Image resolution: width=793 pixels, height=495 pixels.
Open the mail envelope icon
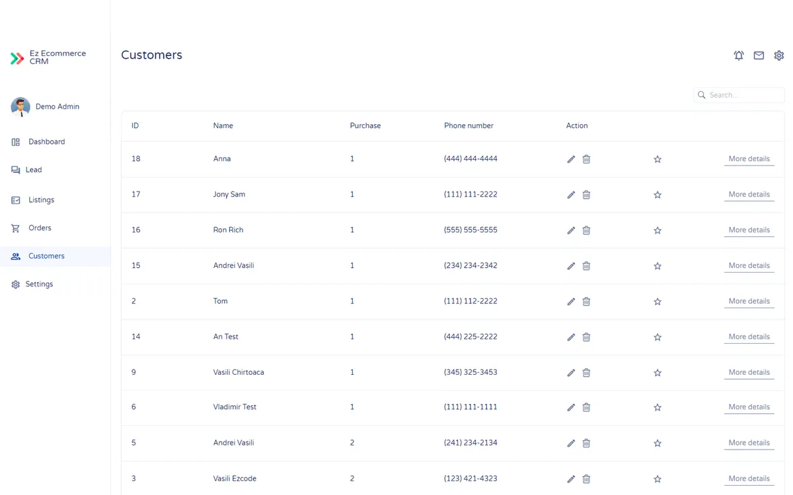(x=759, y=55)
